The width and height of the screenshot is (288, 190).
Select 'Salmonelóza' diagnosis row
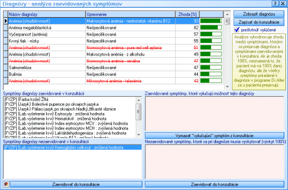113,68
